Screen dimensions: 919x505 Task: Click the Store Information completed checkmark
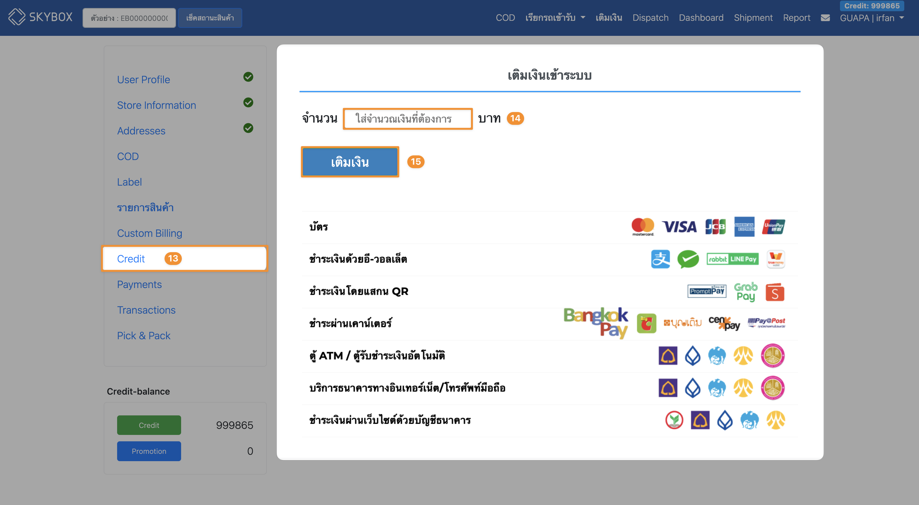pyautogui.click(x=248, y=102)
